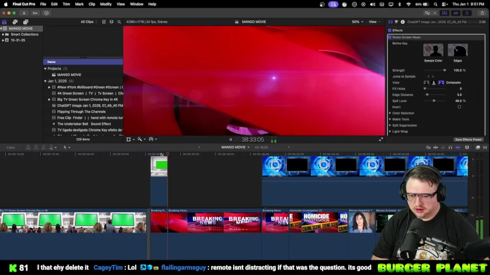
Task: Disable the Green Screen Keyer checkbox
Action: [390, 37]
